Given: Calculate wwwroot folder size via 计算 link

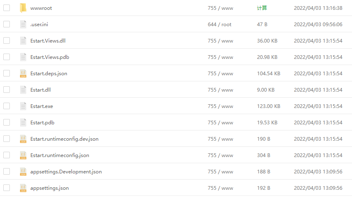Looking at the screenshot, I should [x=262, y=8].
